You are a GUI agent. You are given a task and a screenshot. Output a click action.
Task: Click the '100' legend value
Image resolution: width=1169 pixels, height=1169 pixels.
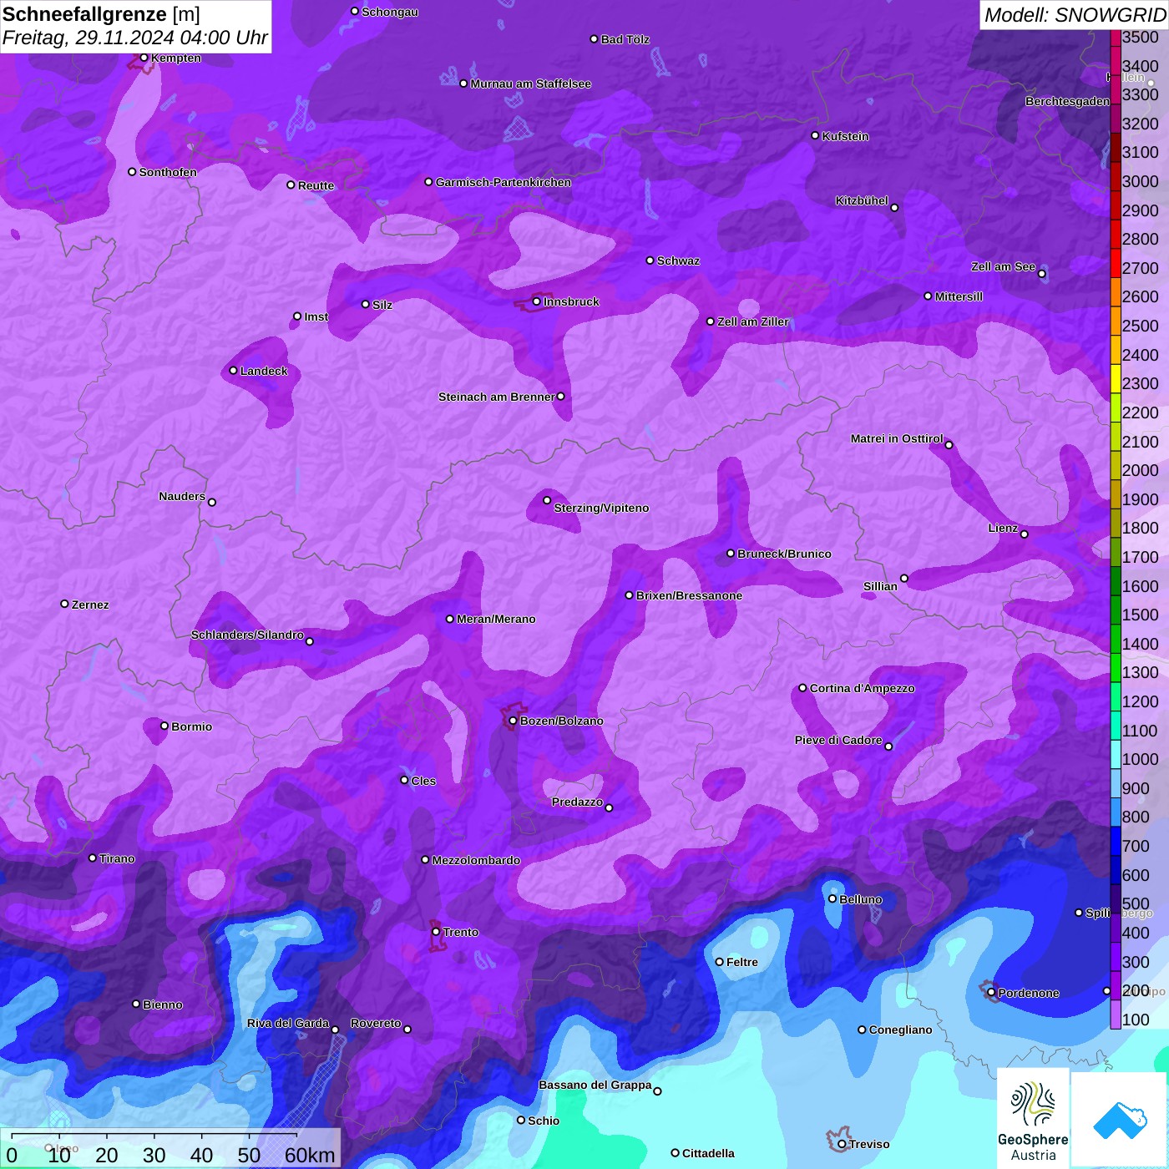click(1136, 1020)
